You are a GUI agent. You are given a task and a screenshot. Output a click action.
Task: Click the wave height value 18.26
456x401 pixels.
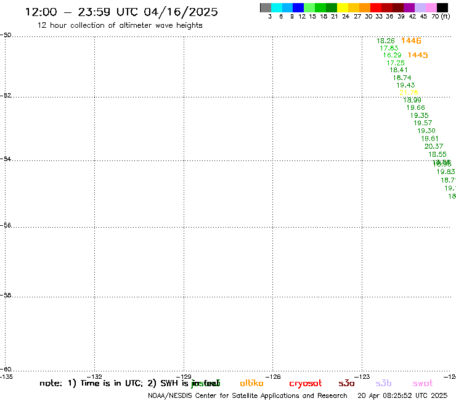click(x=386, y=41)
